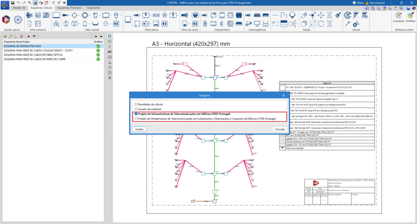
Task: Click the paintbrush icon in Edição
Action: coord(338,15)
